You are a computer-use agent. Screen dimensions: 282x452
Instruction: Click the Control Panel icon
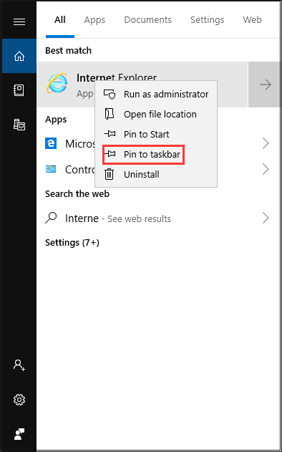(x=51, y=169)
